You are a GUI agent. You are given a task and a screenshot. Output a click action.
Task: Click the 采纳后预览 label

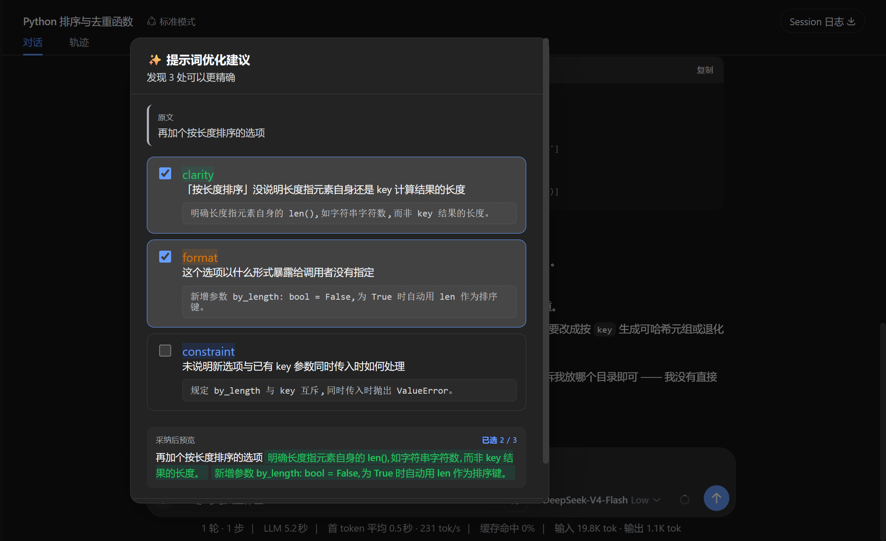175,440
